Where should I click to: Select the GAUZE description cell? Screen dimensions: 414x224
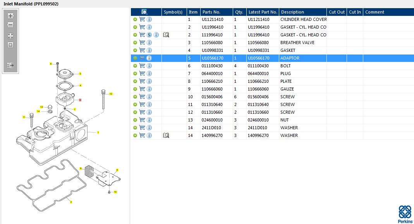(303, 89)
